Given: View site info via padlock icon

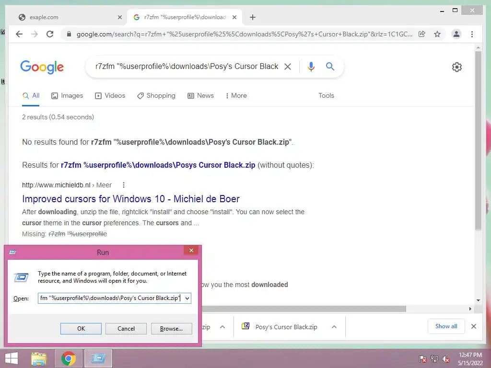Looking at the screenshot, I should 69,34.
